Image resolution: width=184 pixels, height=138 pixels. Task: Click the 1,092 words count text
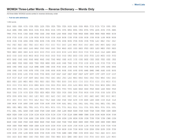[x=12, y=22]
